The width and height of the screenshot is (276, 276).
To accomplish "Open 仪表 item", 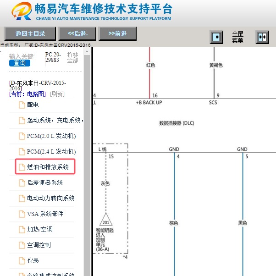I will [33, 260].
